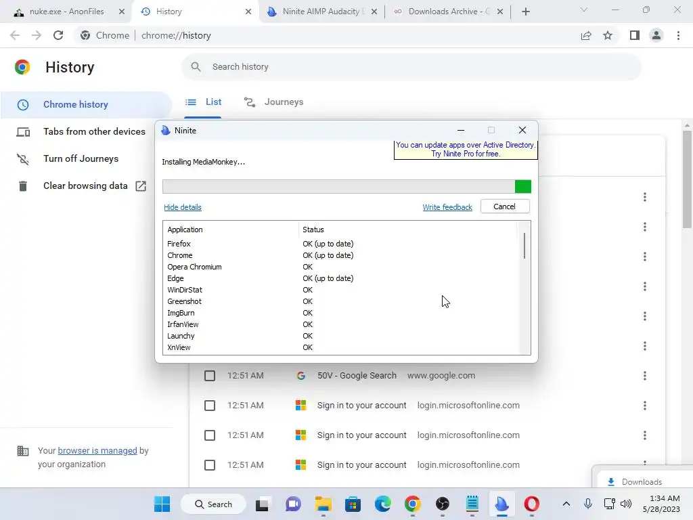Click the Hide details link in Ninite
The width and height of the screenshot is (693, 520).
click(183, 207)
